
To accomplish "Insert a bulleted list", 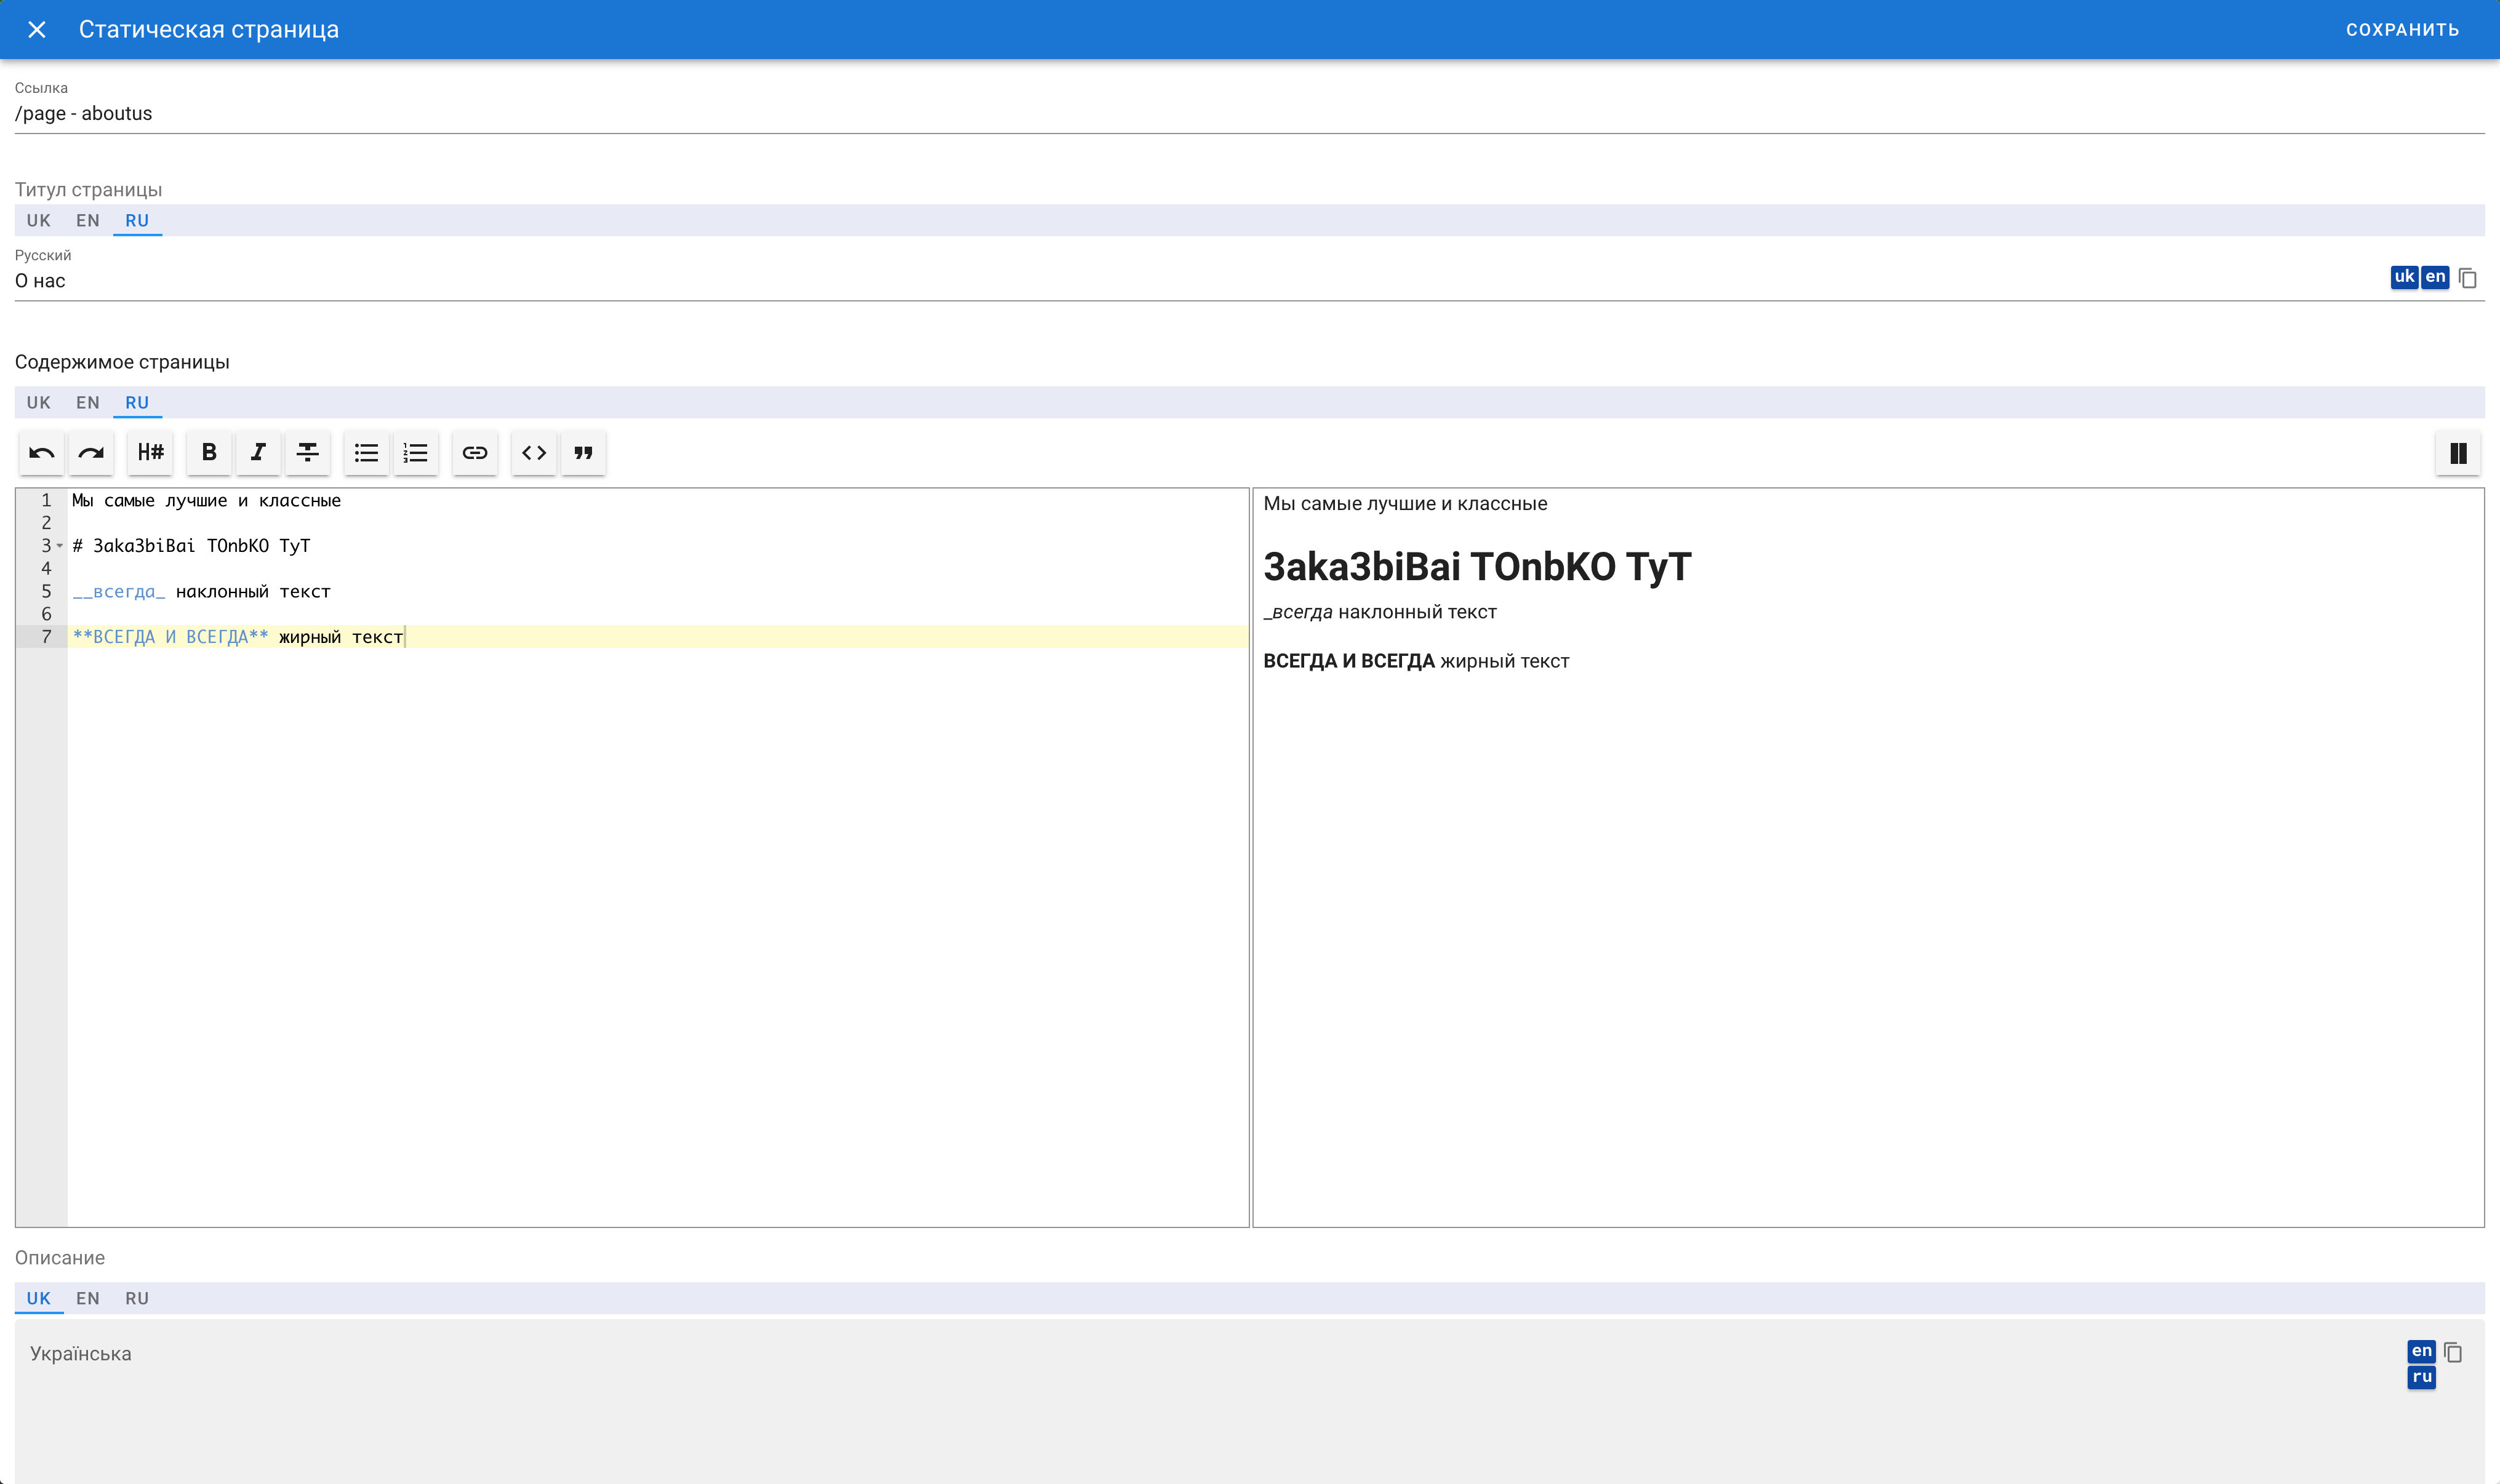I will tap(367, 453).
